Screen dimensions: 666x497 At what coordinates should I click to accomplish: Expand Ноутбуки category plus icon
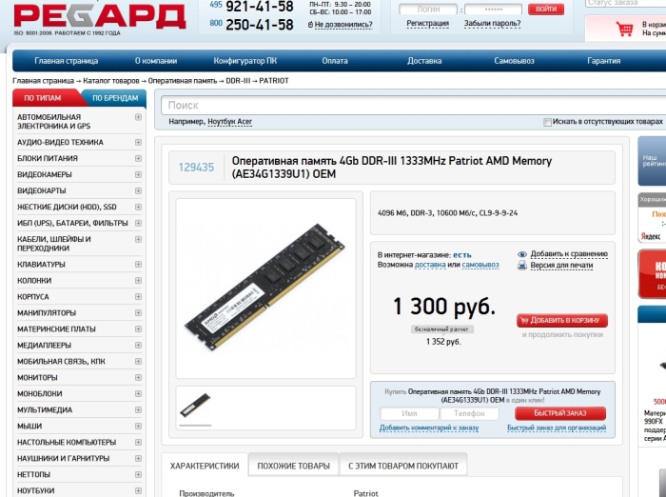tap(138, 490)
